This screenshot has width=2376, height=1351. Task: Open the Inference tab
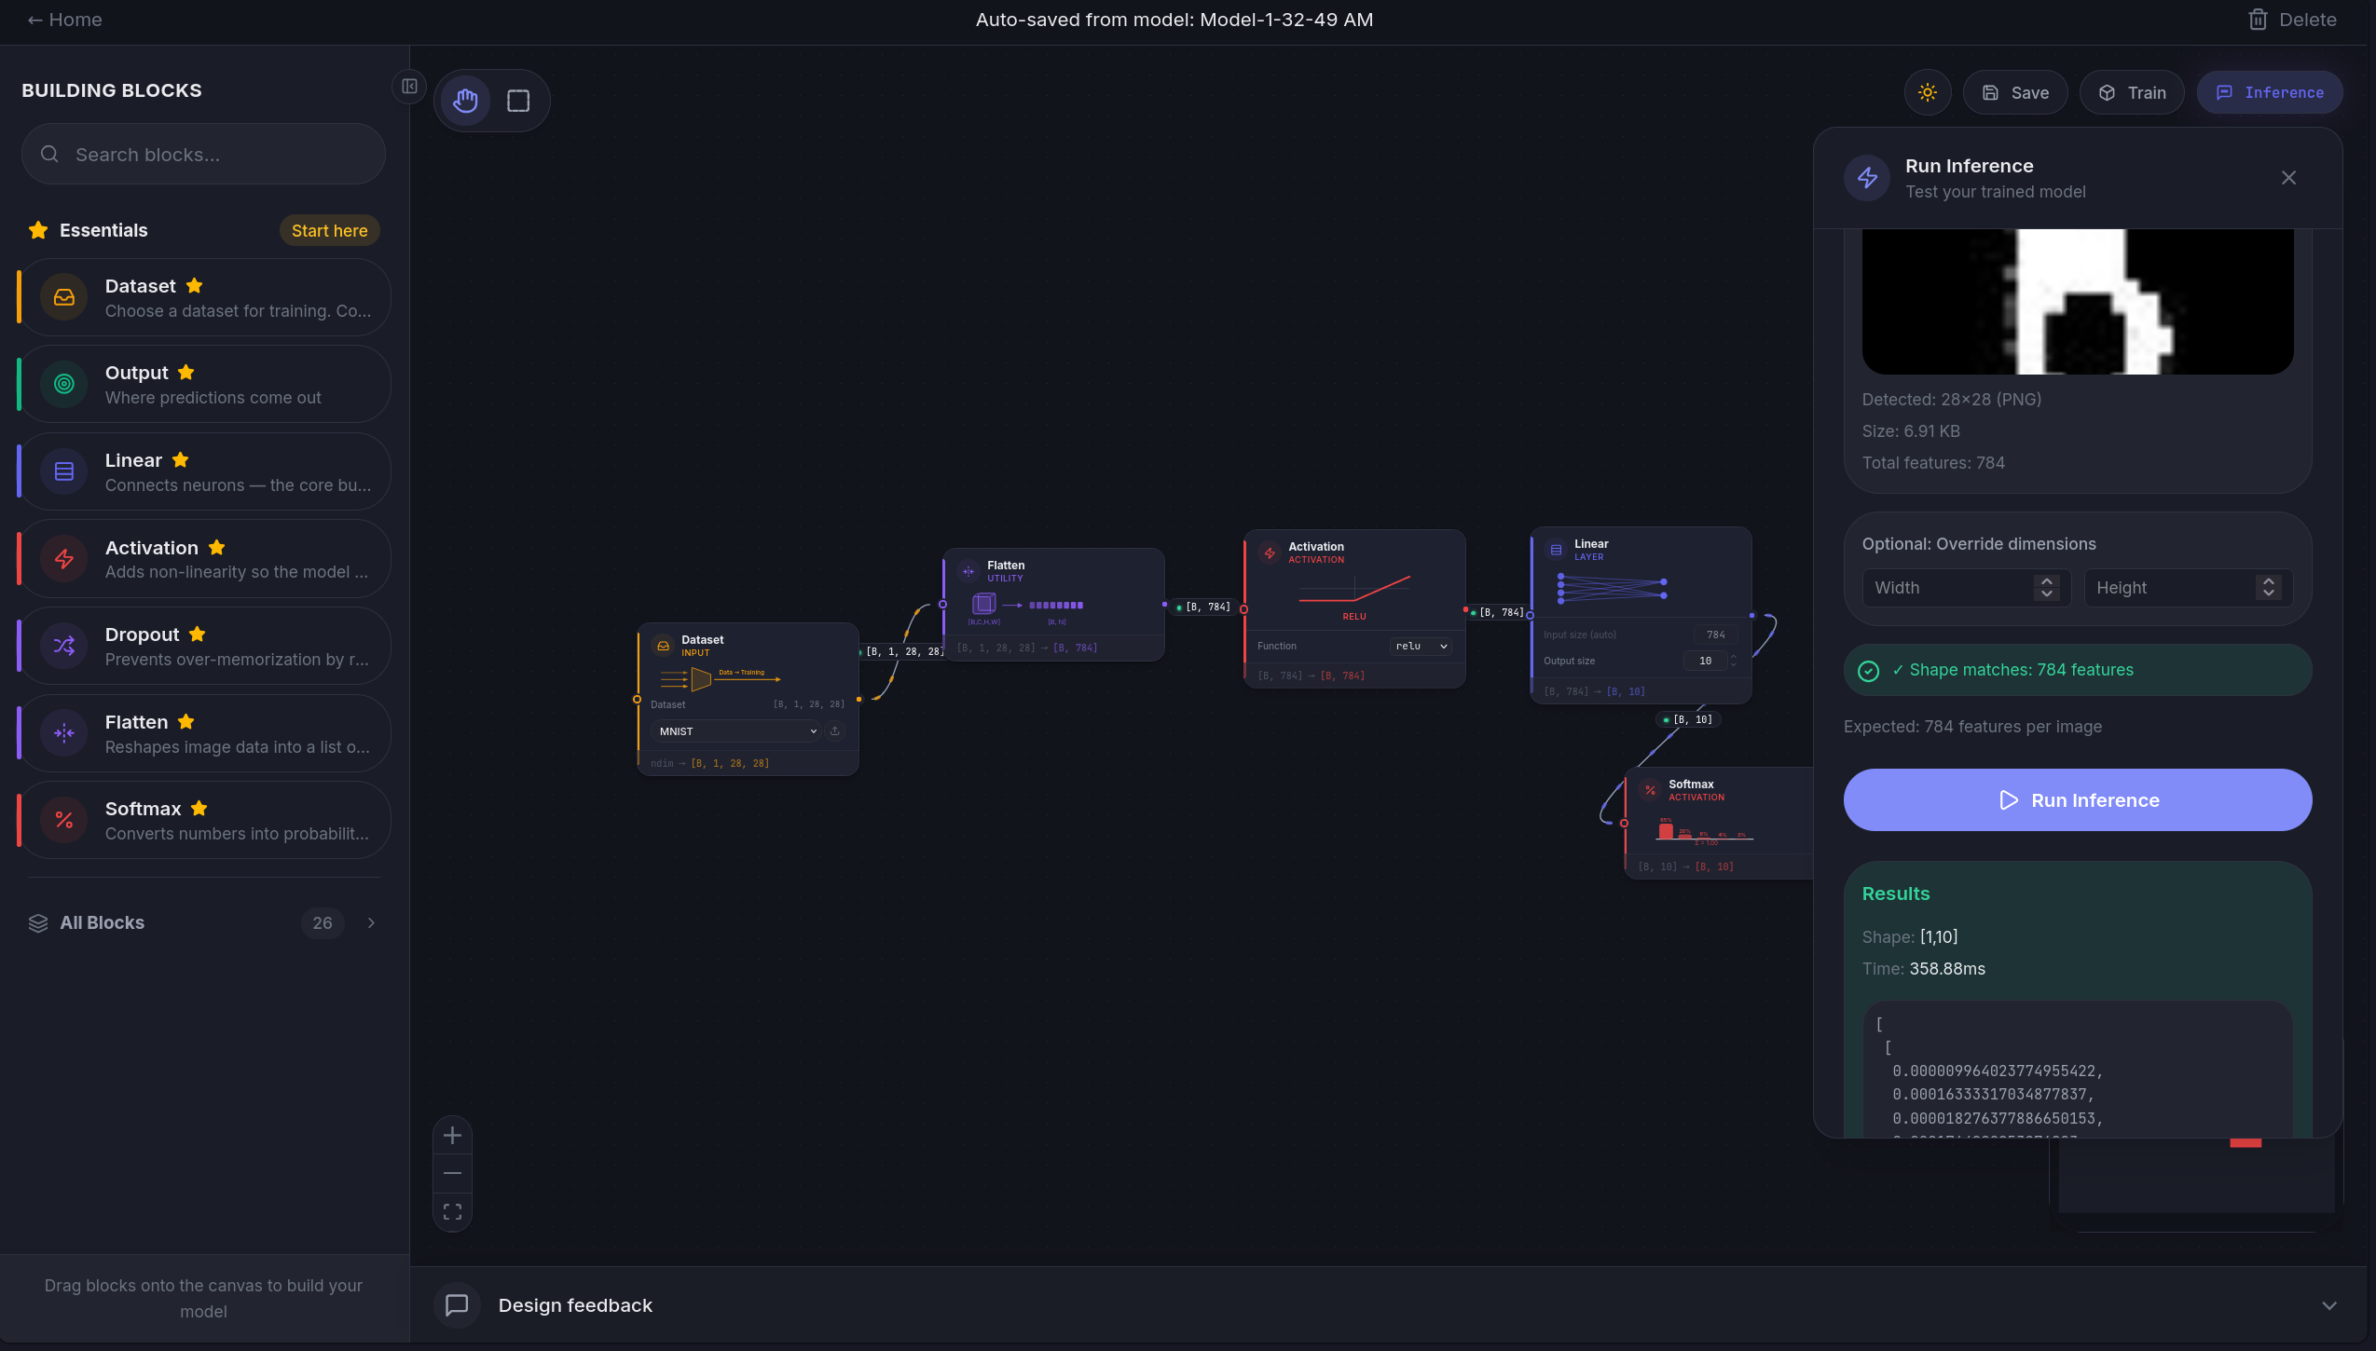click(x=2269, y=92)
